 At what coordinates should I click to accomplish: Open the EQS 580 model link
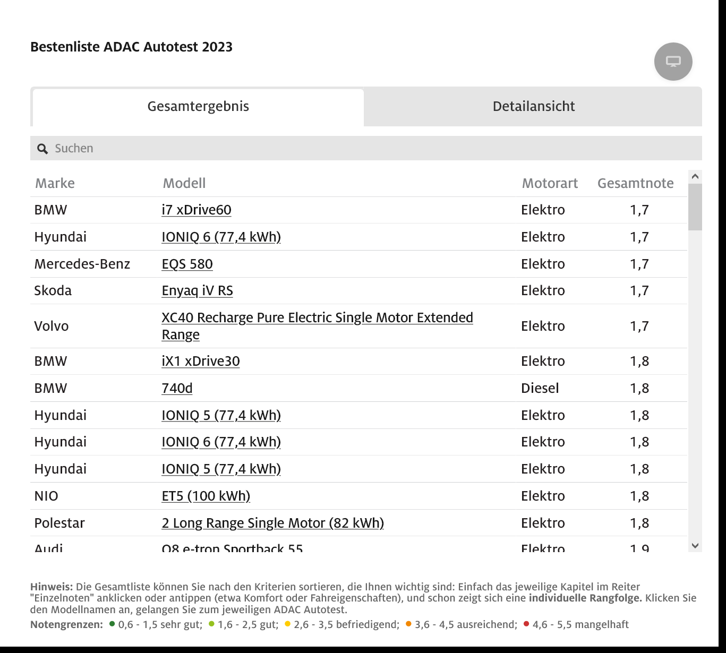coord(187,264)
